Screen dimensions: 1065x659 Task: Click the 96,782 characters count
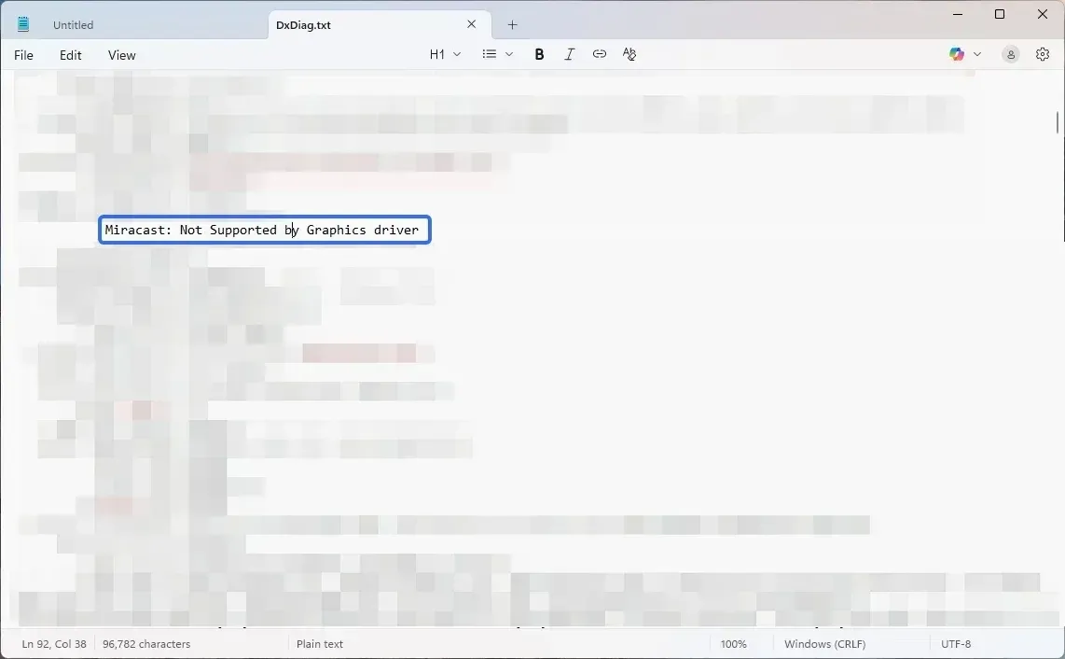pyautogui.click(x=146, y=644)
